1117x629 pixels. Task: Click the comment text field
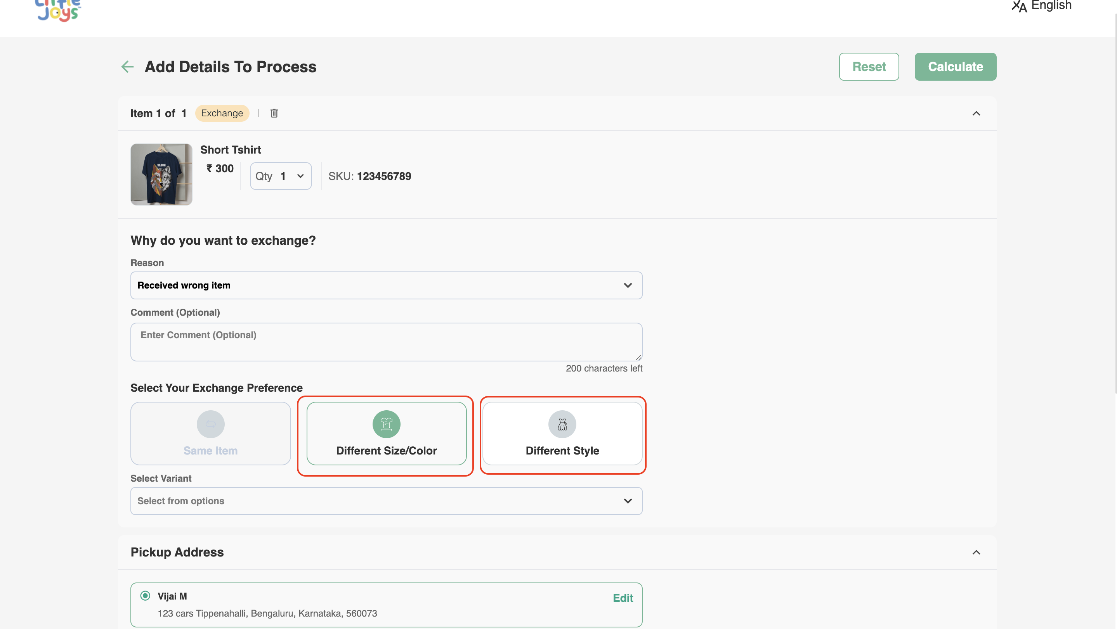click(386, 341)
